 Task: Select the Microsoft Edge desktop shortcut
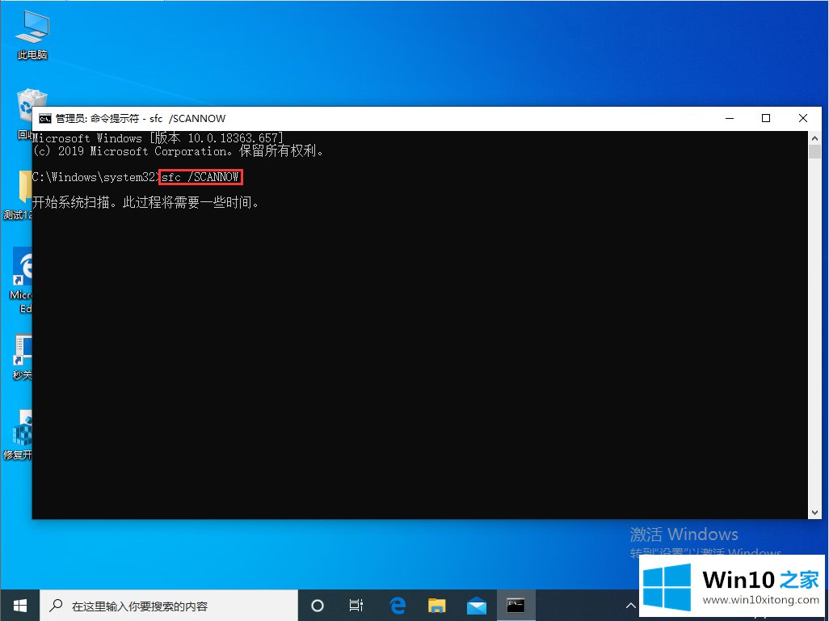pyautogui.click(x=21, y=281)
